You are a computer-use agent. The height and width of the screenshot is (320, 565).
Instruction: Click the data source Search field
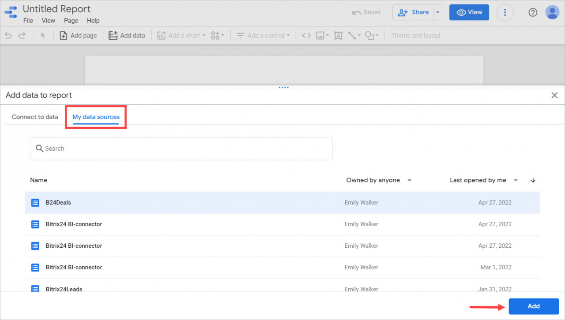[x=181, y=149]
